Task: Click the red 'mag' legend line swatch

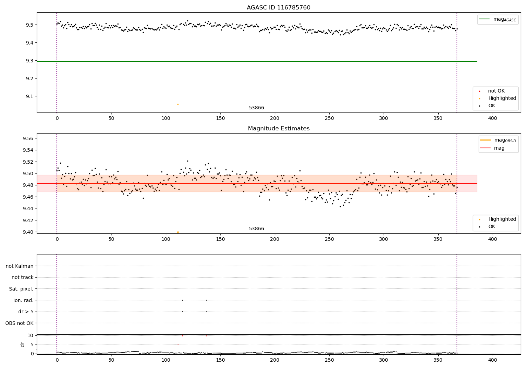Action: pos(486,148)
